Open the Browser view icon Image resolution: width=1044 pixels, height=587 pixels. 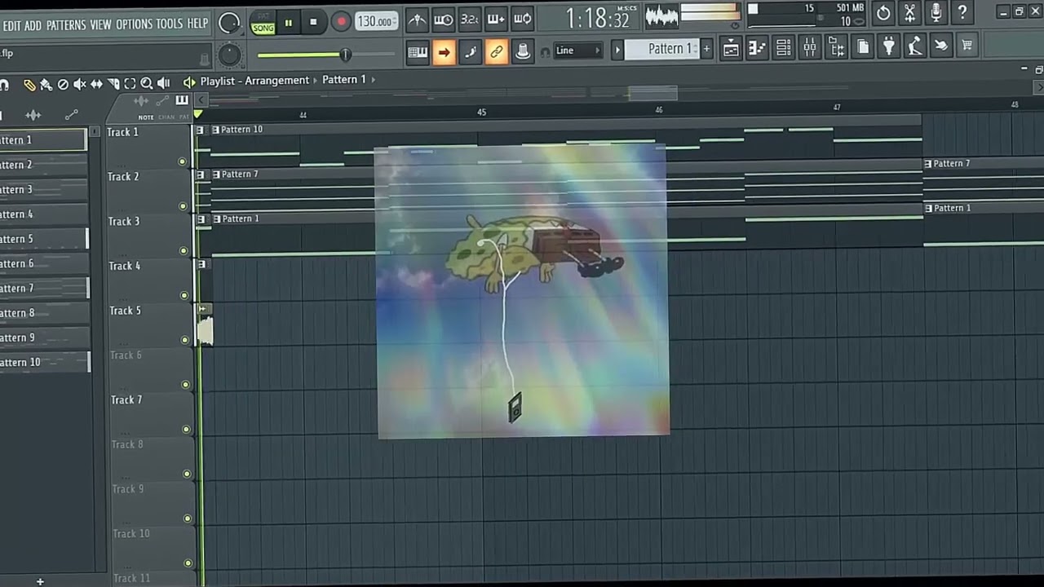coord(837,48)
